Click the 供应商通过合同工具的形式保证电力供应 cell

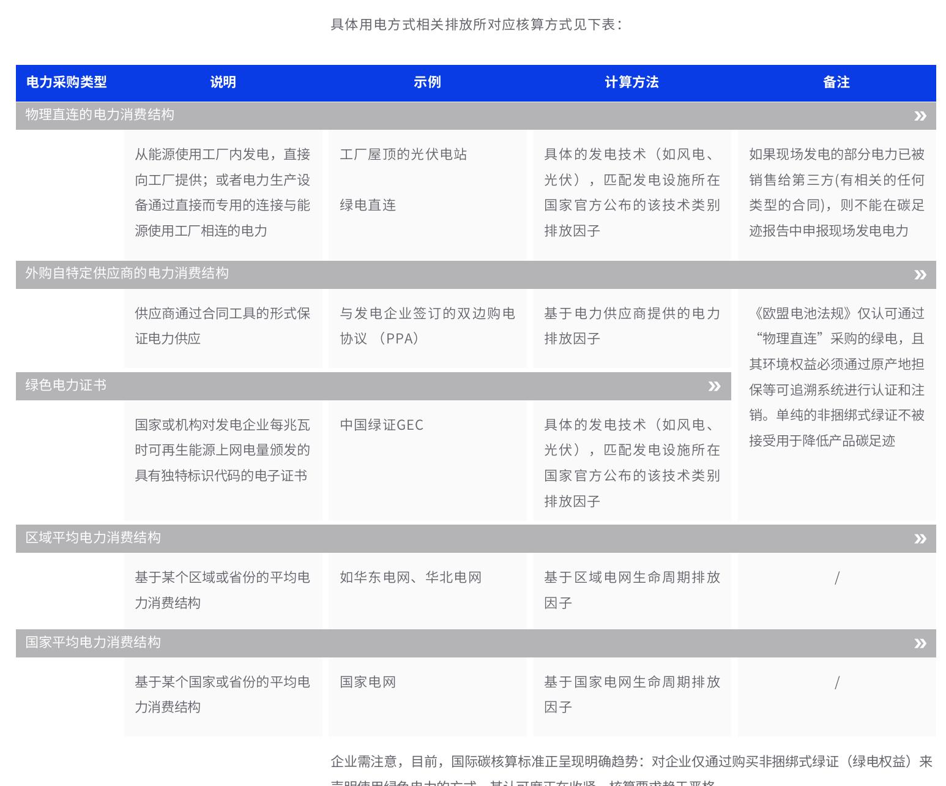click(x=223, y=329)
